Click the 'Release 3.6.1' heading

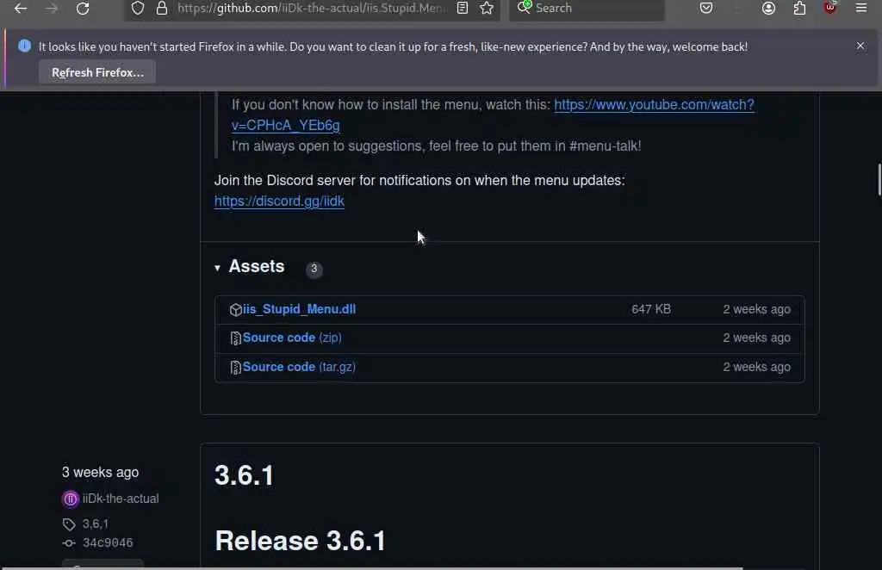[x=301, y=541]
